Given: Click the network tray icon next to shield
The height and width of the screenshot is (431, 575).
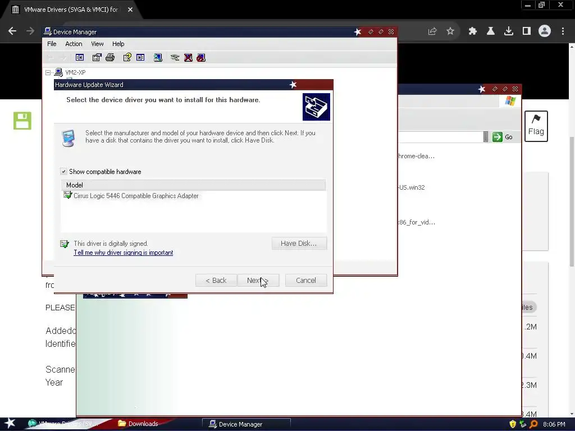Looking at the screenshot, I should coord(523,424).
